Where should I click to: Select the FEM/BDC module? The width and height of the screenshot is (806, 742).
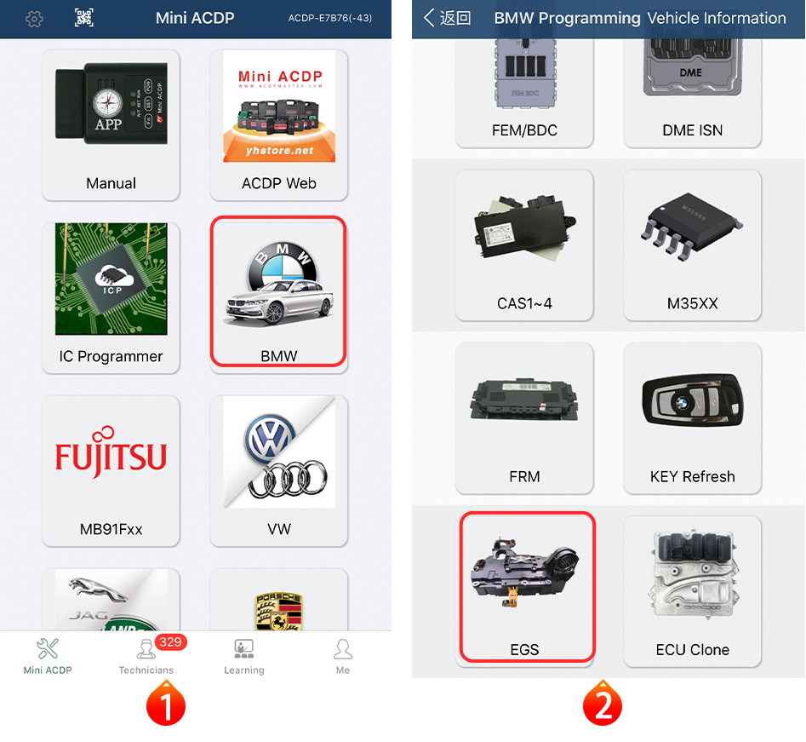click(x=524, y=93)
